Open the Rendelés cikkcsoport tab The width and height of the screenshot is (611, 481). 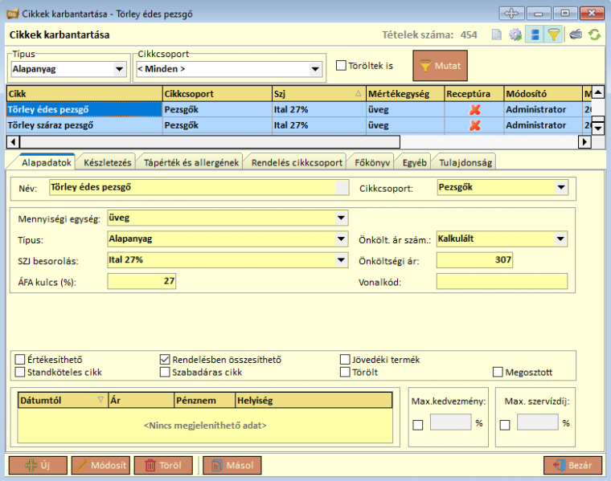tap(297, 163)
